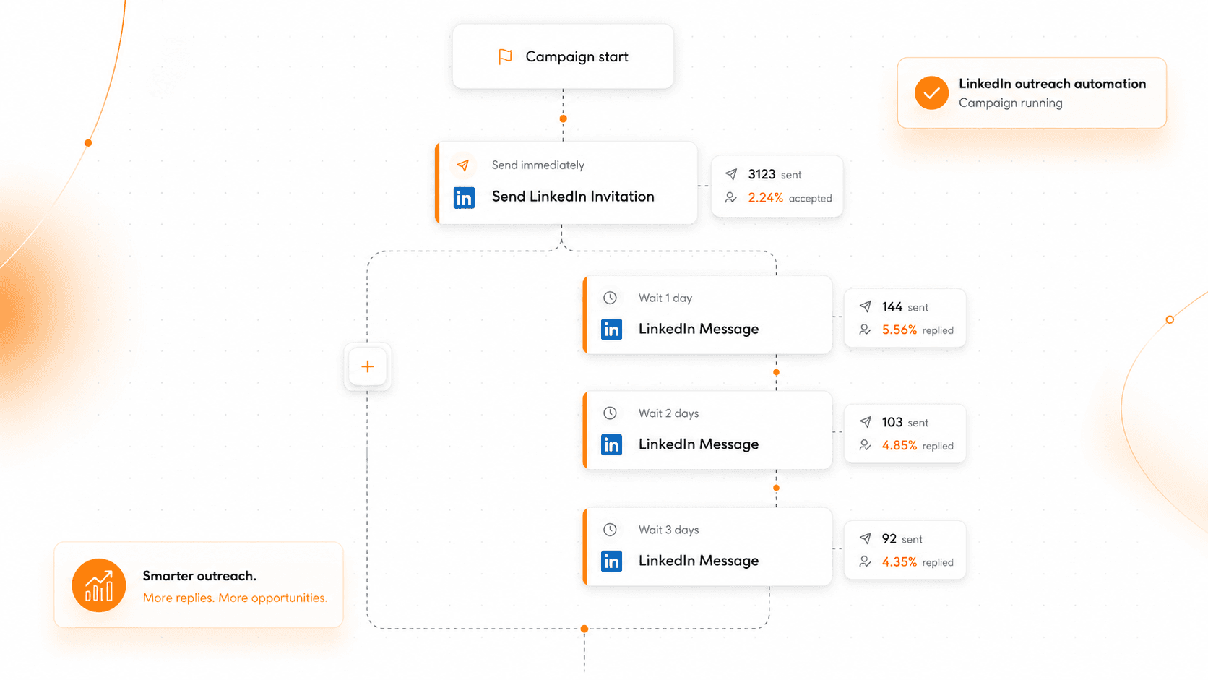Image resolution: width=1208 pixels, height=680 pixels.
Task: Click the 3123 sent count
Action: pos(775,174)
